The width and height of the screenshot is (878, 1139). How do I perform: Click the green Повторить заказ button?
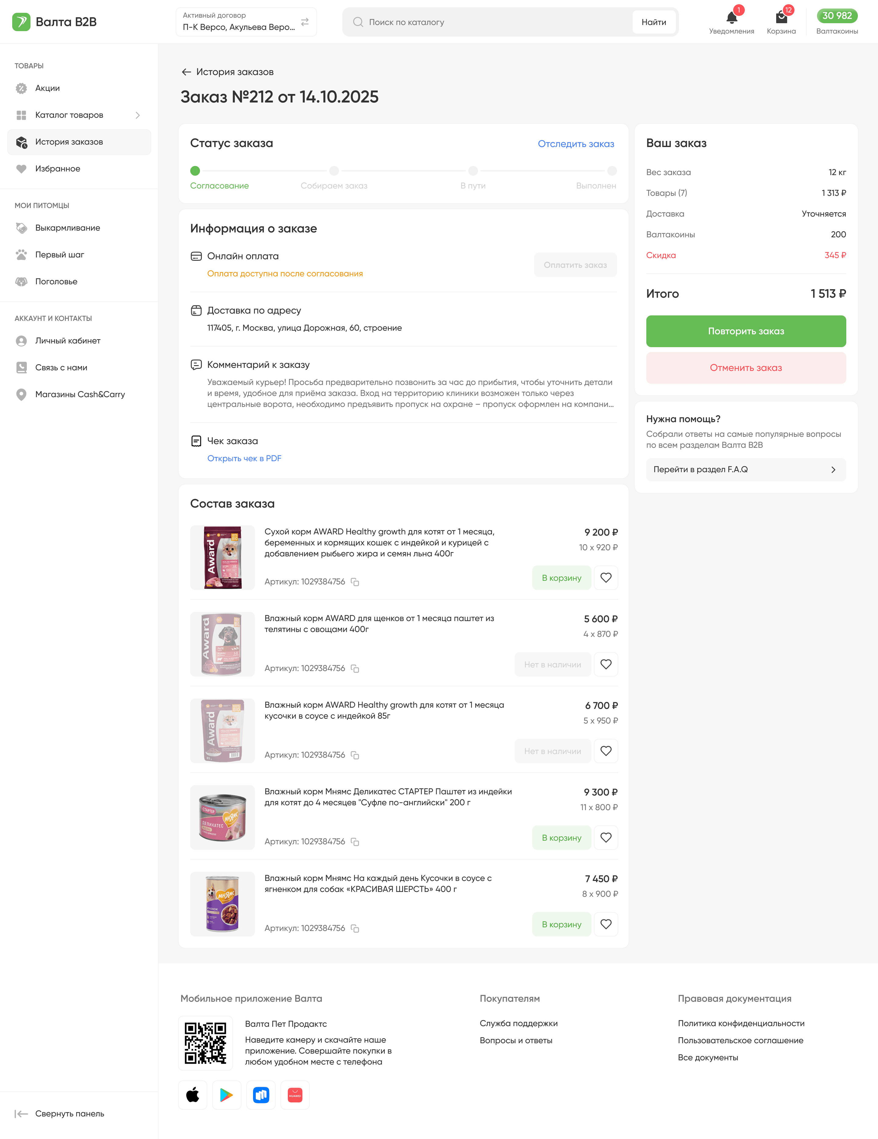(746, 331)
